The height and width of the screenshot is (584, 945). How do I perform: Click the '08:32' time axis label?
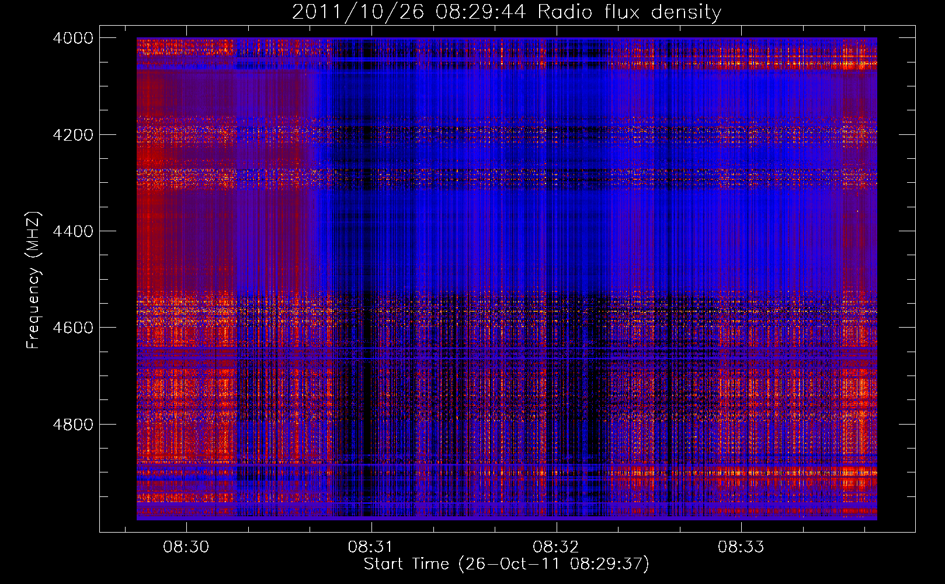pyautogui.click(x=556, y=547)
